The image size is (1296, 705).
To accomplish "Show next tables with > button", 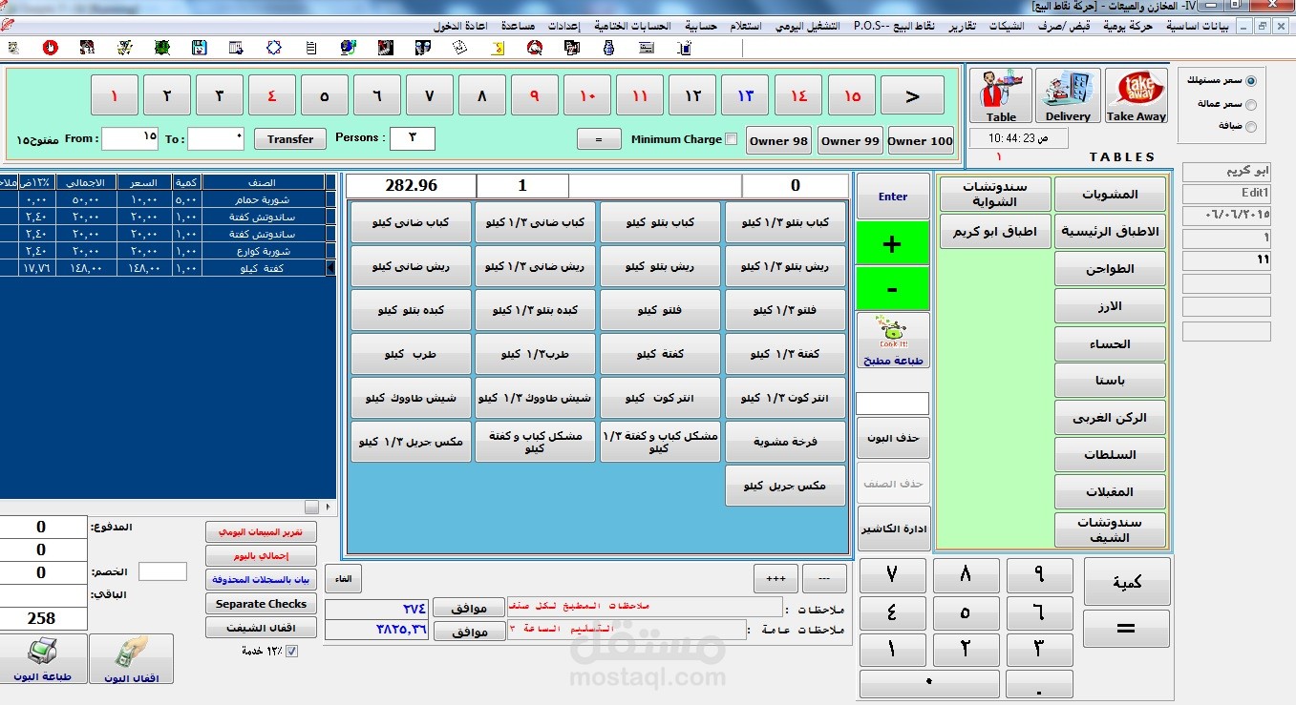I will 912,95.
